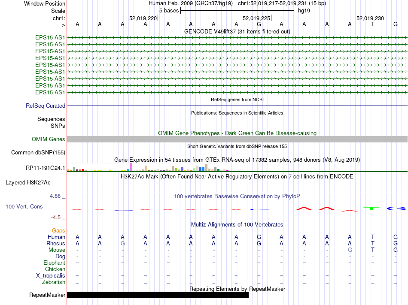Click the Zebrafish alignment row label
The height and width of the screenshot is (305, 408).
[x=54, y=282]
